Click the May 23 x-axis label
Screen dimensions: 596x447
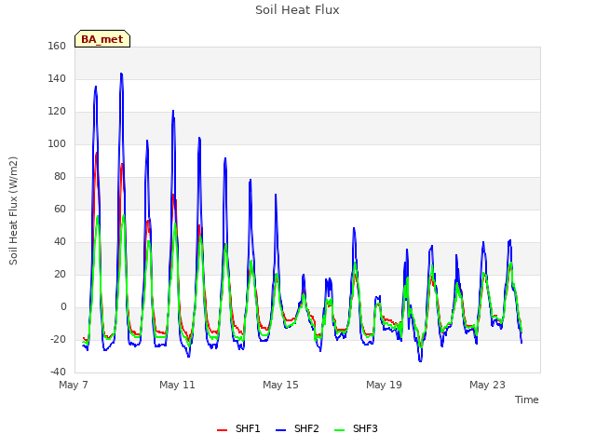click(487, 385)
